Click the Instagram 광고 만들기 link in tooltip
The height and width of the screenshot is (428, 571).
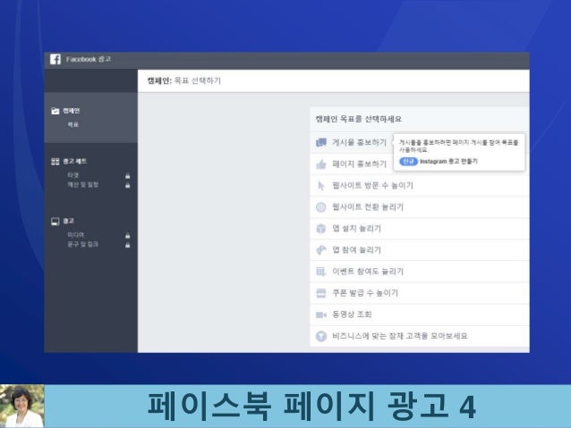448,162
